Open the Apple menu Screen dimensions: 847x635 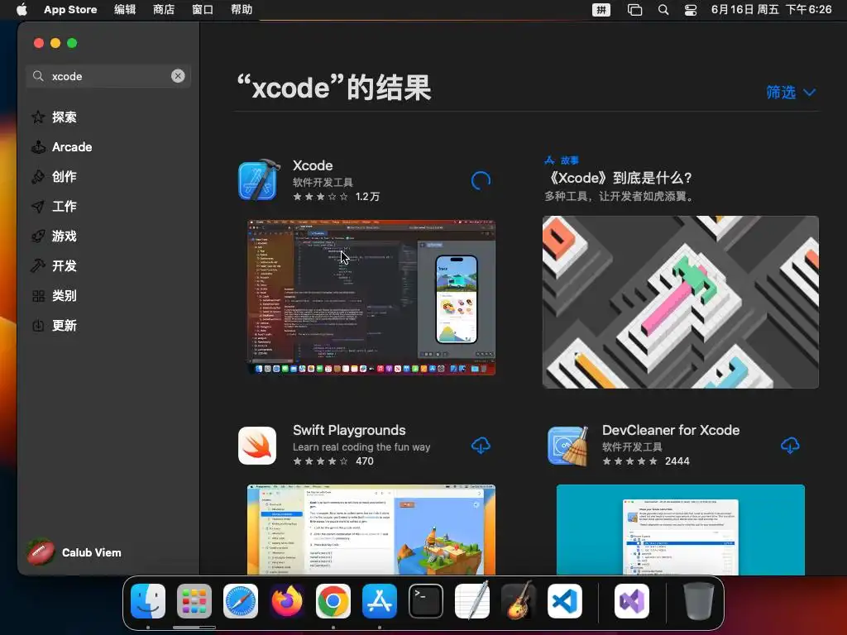point(22,9)
